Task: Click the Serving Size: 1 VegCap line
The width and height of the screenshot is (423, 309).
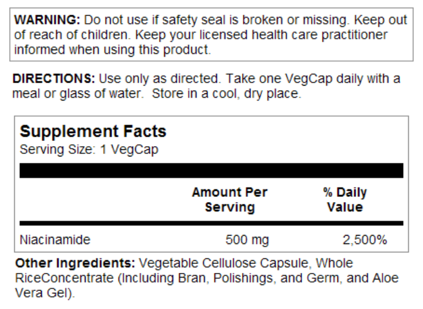Action: pos(89,150)
